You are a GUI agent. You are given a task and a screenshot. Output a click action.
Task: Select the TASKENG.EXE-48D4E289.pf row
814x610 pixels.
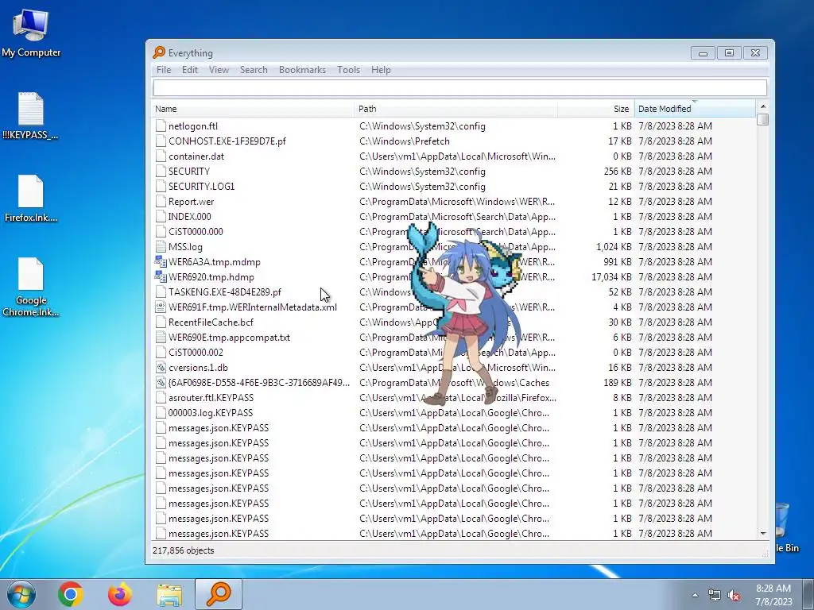tap(454, 292)
